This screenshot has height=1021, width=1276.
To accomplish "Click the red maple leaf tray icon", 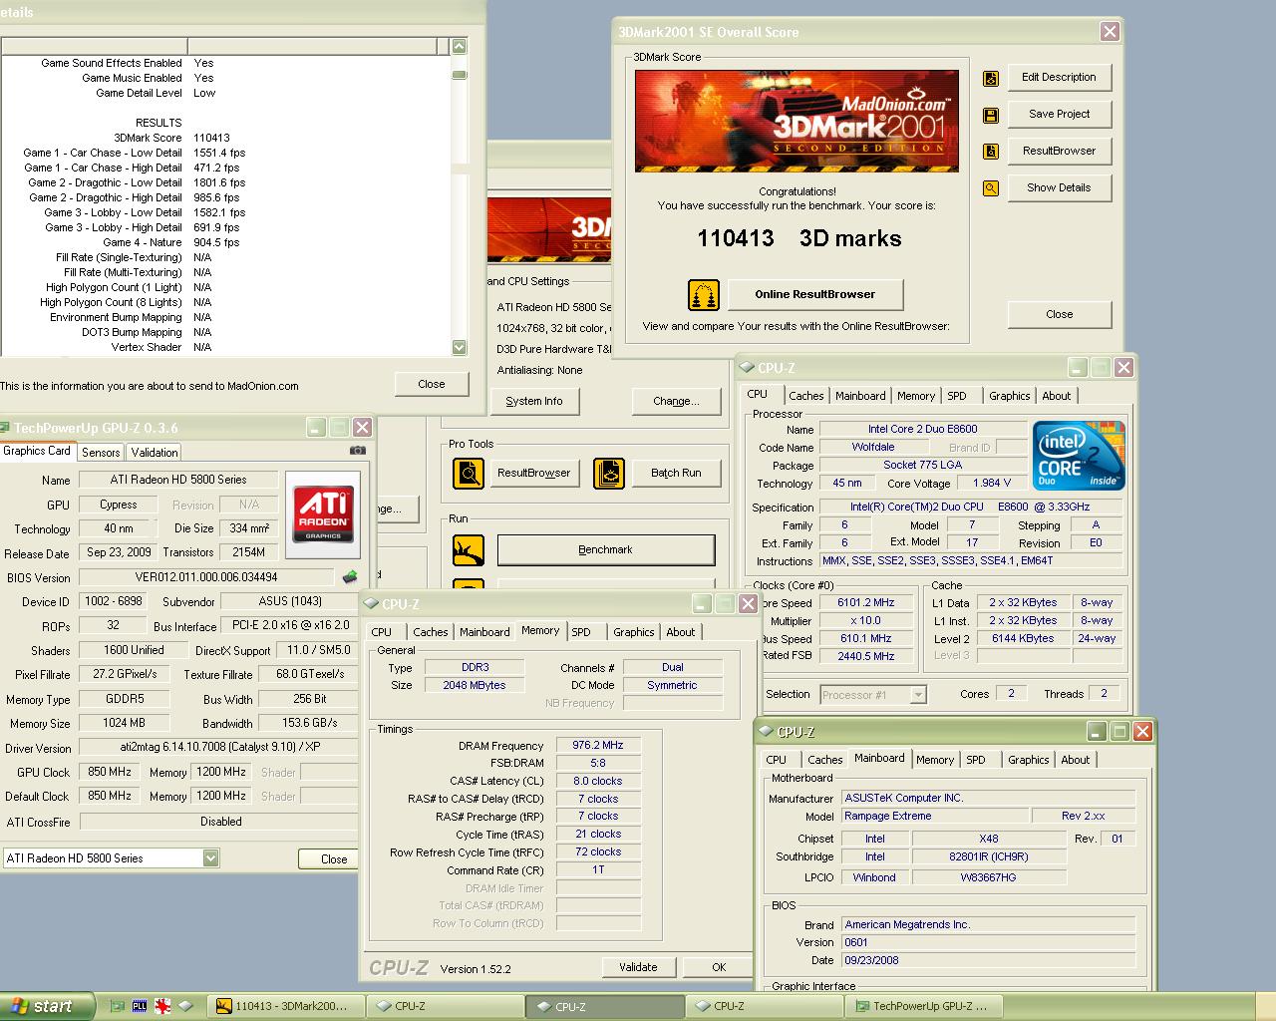I will [162, 1006].
